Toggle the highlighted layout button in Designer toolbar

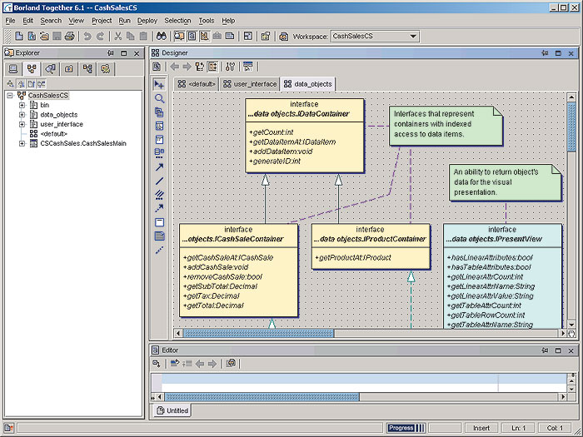click(x=212, y=67)
